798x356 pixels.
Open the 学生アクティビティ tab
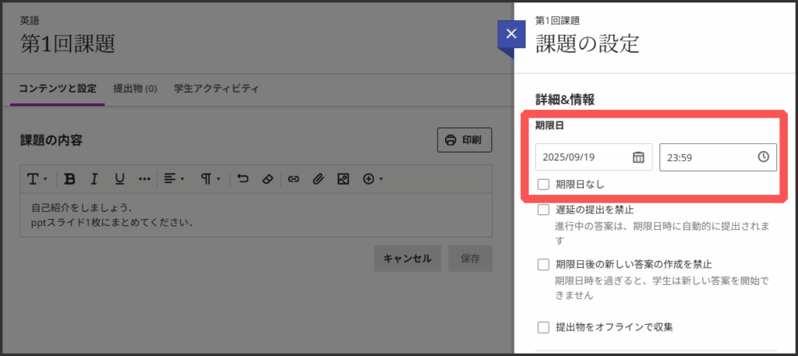216,89
